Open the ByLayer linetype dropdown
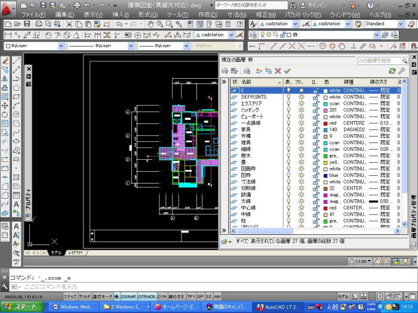418x313 pixels. point(131,46)
